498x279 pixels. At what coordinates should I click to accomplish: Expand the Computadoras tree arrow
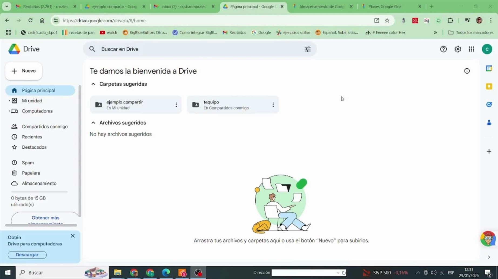click(x=9, y=111)
